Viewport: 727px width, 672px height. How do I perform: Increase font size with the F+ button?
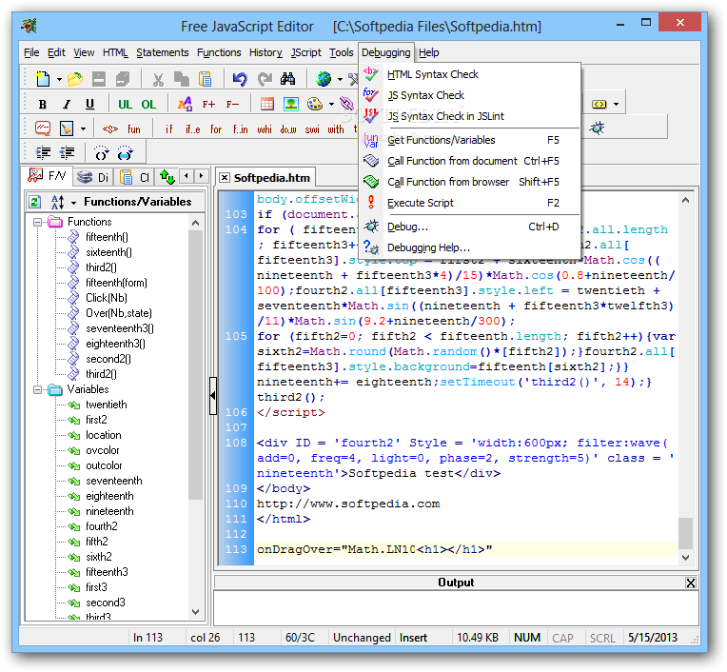tap(208, 104)
